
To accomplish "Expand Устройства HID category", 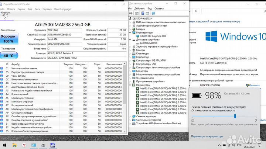I will point(130,124).
